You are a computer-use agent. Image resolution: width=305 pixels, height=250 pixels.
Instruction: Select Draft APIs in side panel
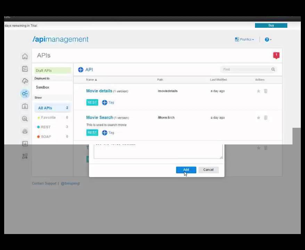pyautogui.click(x=53, y=70)
